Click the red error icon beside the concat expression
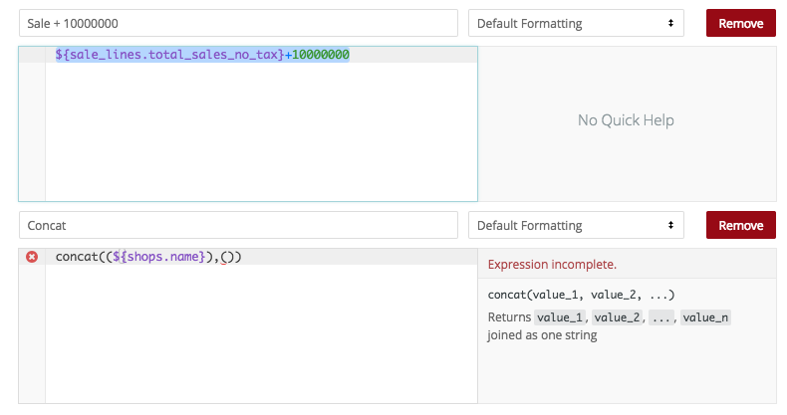 tap(32, 257)
